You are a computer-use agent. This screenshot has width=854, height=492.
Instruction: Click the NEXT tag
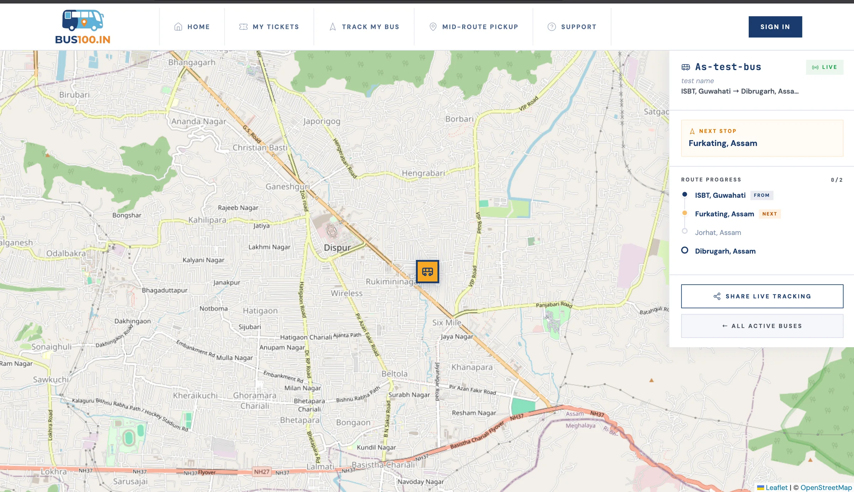770,214
